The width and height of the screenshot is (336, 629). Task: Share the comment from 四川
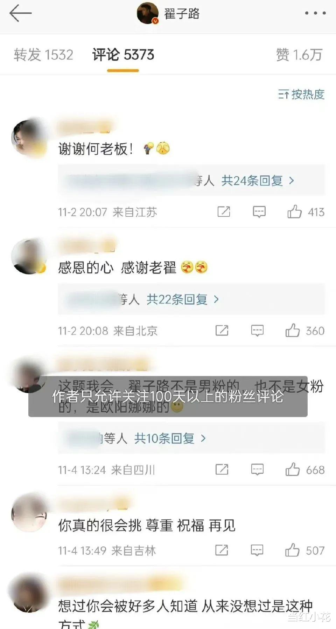tap(222, 469)
